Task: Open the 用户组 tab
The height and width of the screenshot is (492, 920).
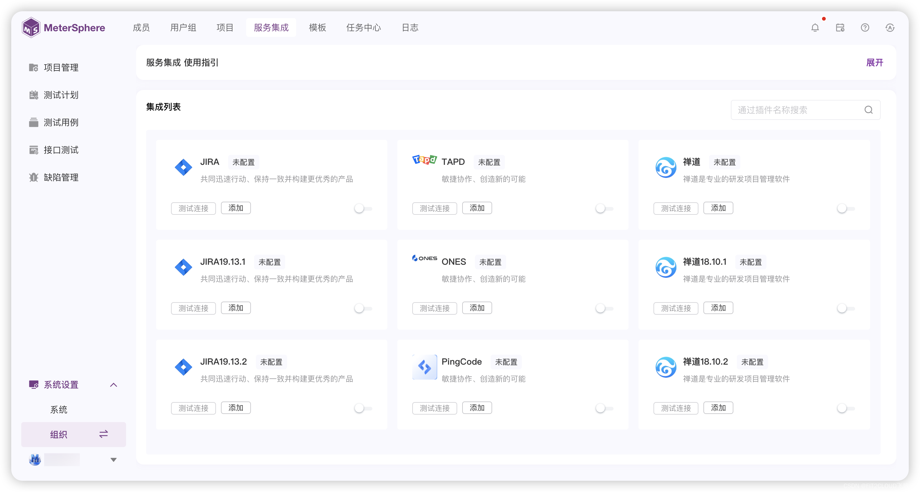Action: tap(183, 27)
